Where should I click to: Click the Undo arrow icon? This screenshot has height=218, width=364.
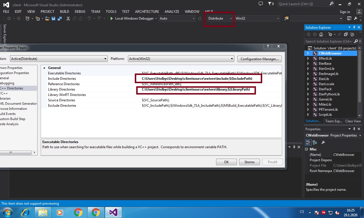(x=89, y=18)
